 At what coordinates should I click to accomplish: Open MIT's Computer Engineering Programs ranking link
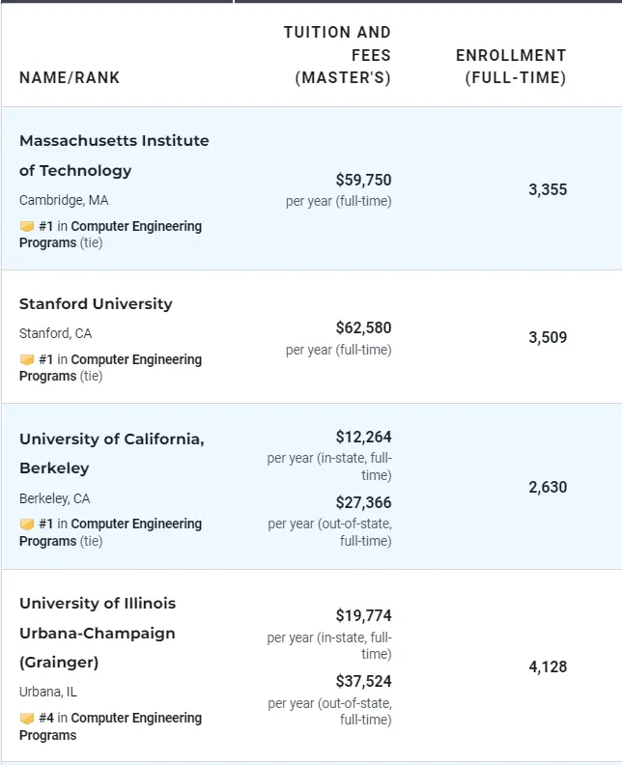pos(136,227)
